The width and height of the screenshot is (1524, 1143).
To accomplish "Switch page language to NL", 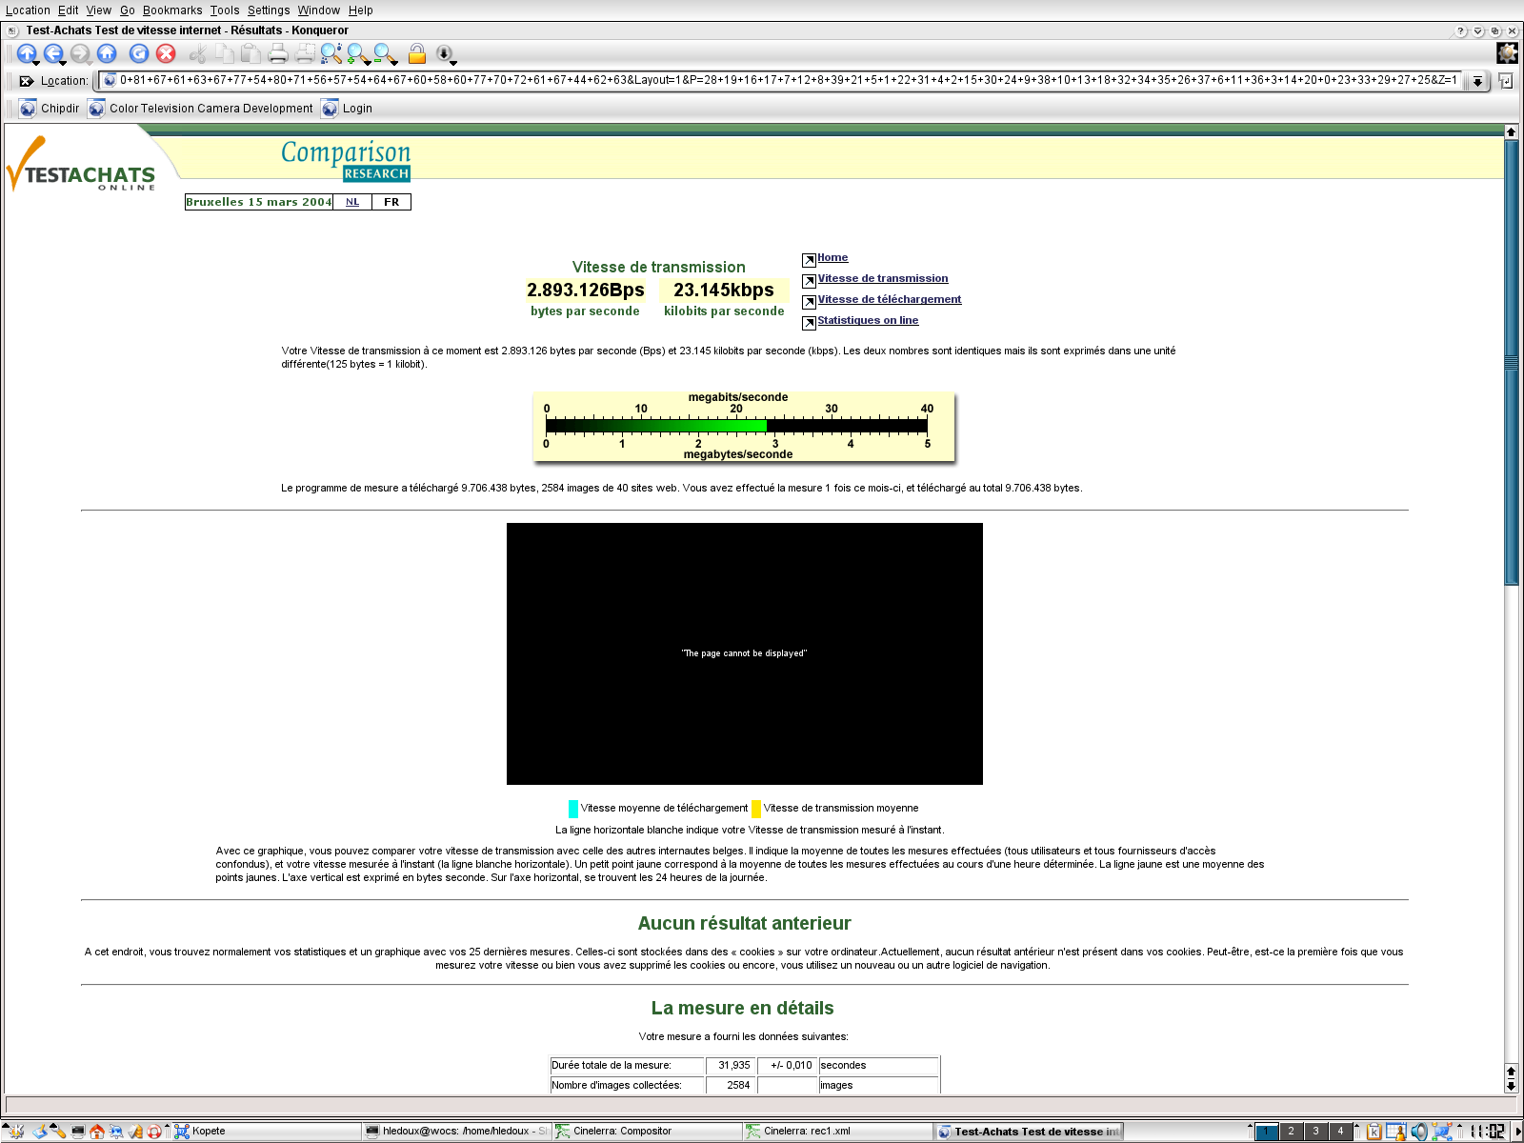I will [352, 202].
